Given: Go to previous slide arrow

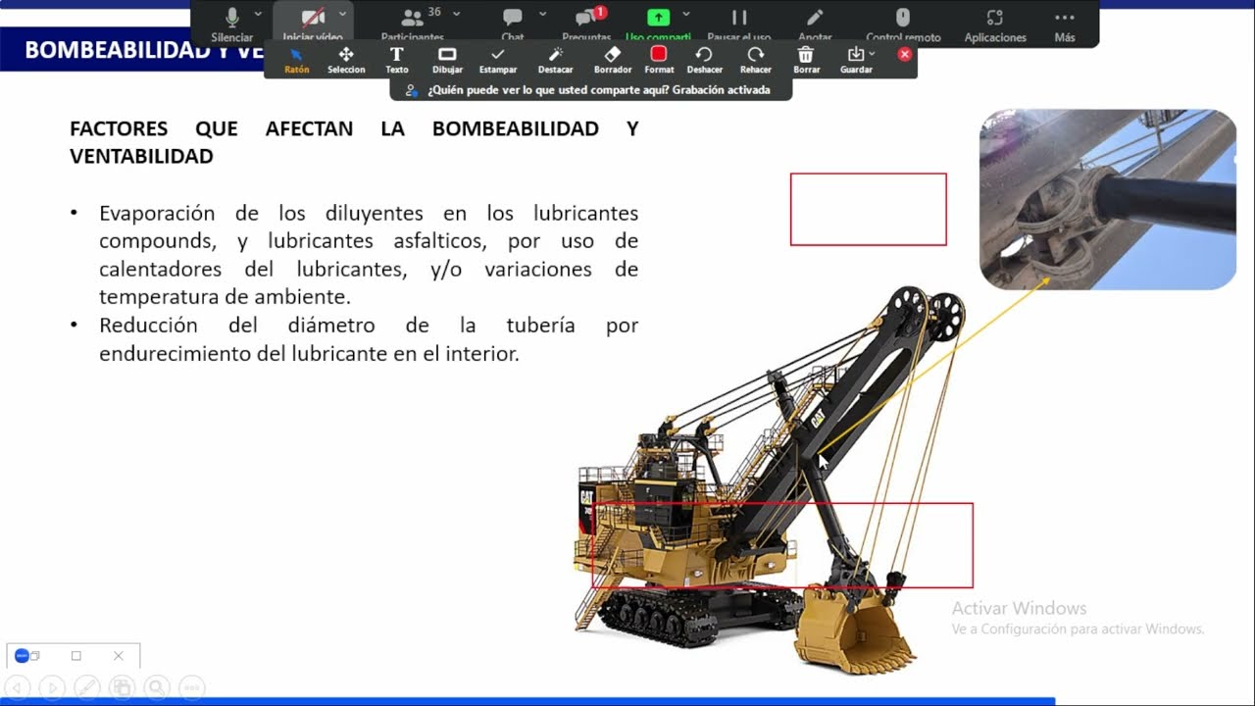Looking at the screenshot, I should (18, 687).
